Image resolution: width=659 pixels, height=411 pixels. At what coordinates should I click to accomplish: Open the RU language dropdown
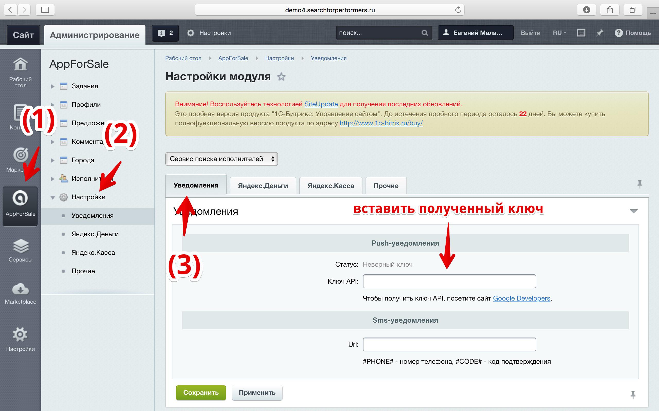pyautogui.click(x=559, y=33)
